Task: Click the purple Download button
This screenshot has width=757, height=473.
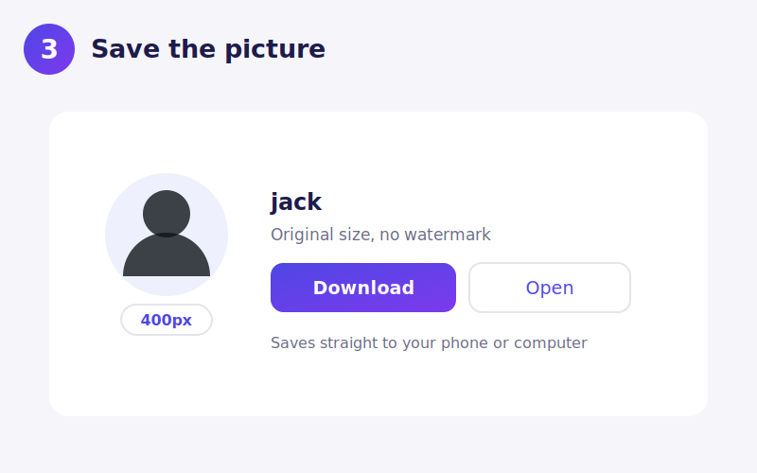Action: [x=363, y=288]
